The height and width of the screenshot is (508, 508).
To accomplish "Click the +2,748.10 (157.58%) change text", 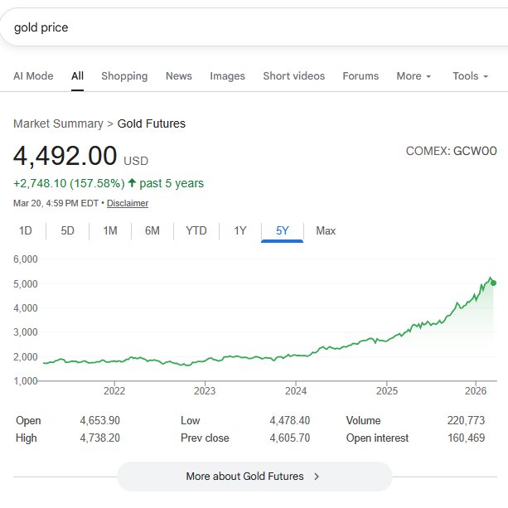I will [69, 183].
